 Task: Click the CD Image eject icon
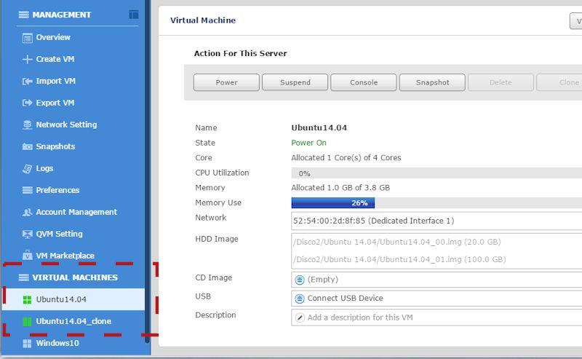tap(300, 280)
